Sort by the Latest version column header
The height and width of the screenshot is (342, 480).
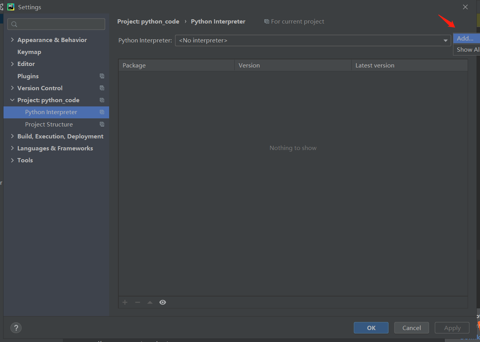409,65
